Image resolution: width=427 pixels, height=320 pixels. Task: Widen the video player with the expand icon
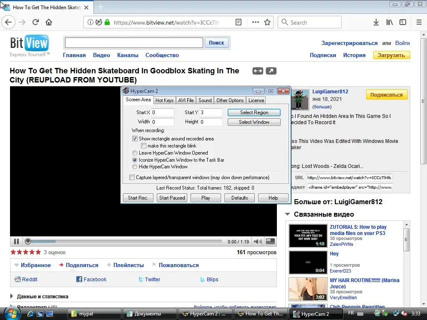(x=258, y=71)
